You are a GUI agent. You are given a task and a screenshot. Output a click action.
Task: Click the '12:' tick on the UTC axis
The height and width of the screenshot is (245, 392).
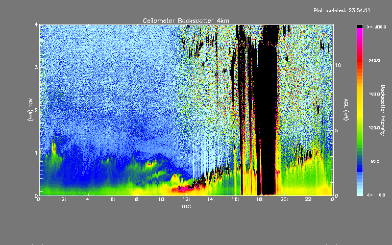pos(186,199)
